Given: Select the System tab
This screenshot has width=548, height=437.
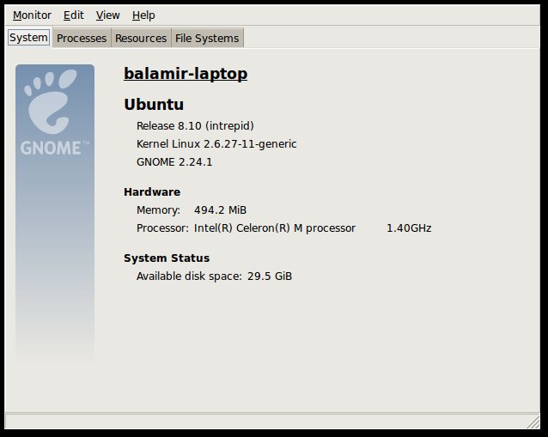Looking at the screenshot, I should click(28, 38).
